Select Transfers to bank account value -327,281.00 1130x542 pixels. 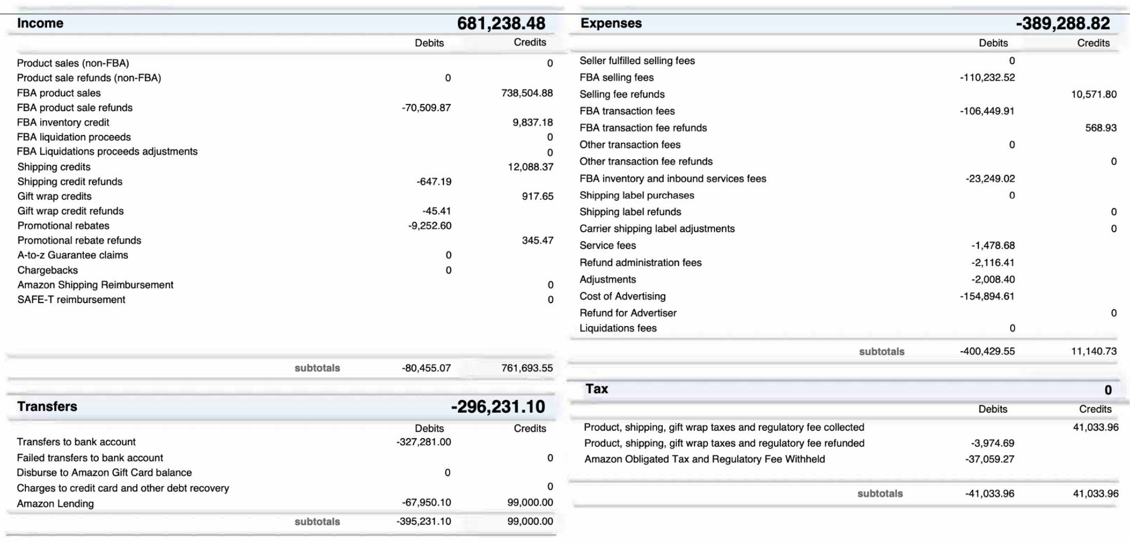click(x=424, y=442)
